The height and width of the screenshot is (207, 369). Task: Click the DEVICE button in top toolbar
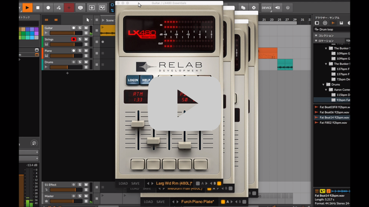[266, 8]
